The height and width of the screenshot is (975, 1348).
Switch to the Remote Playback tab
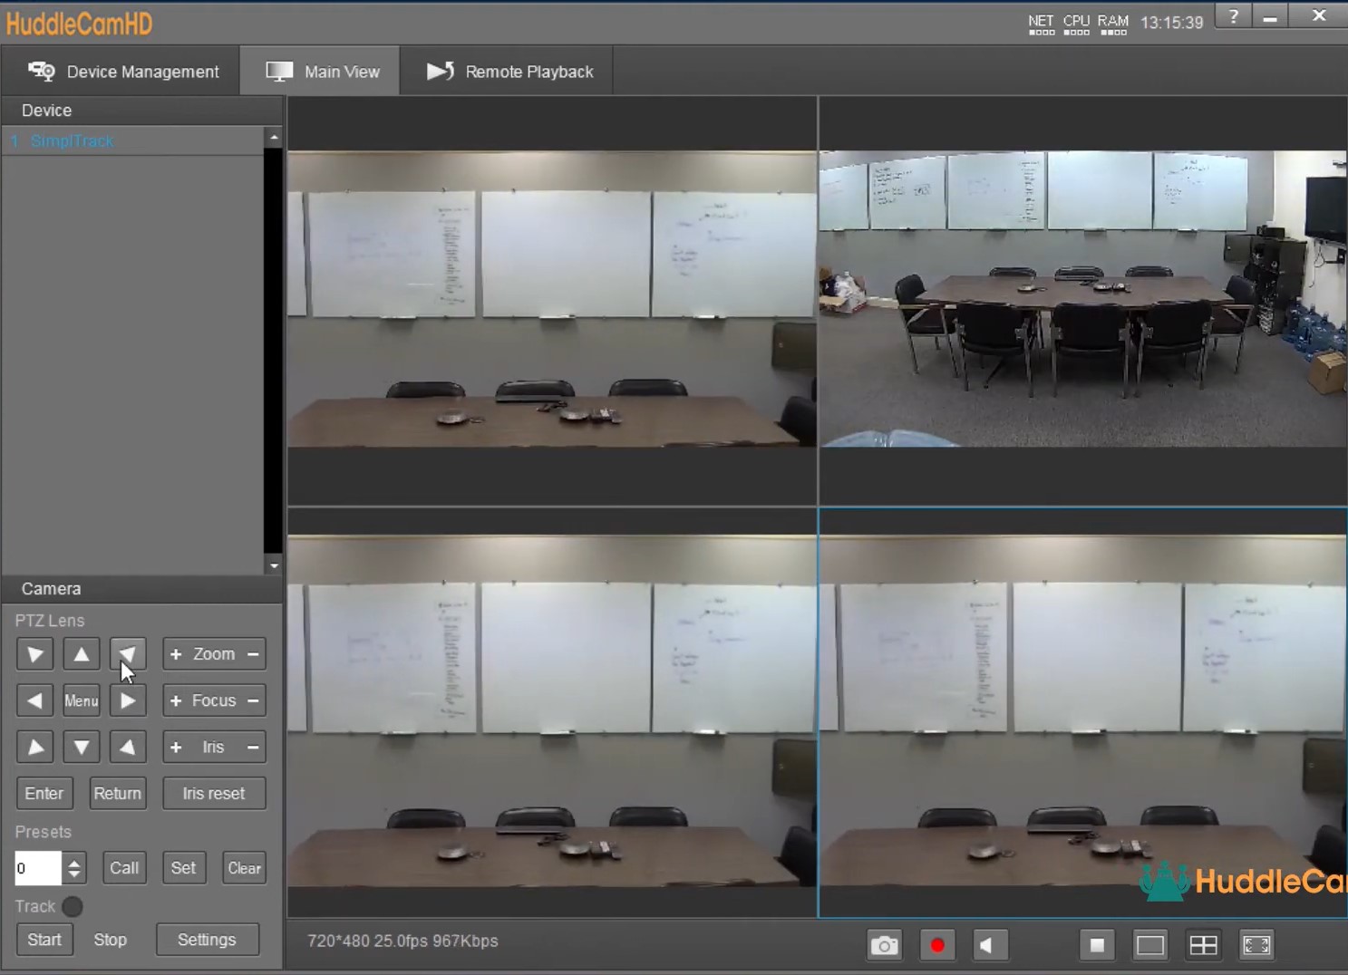pyautogui.click(x=508, y=70)
